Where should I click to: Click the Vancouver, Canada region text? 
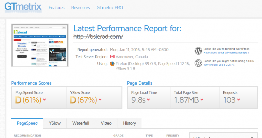(132, 57)
